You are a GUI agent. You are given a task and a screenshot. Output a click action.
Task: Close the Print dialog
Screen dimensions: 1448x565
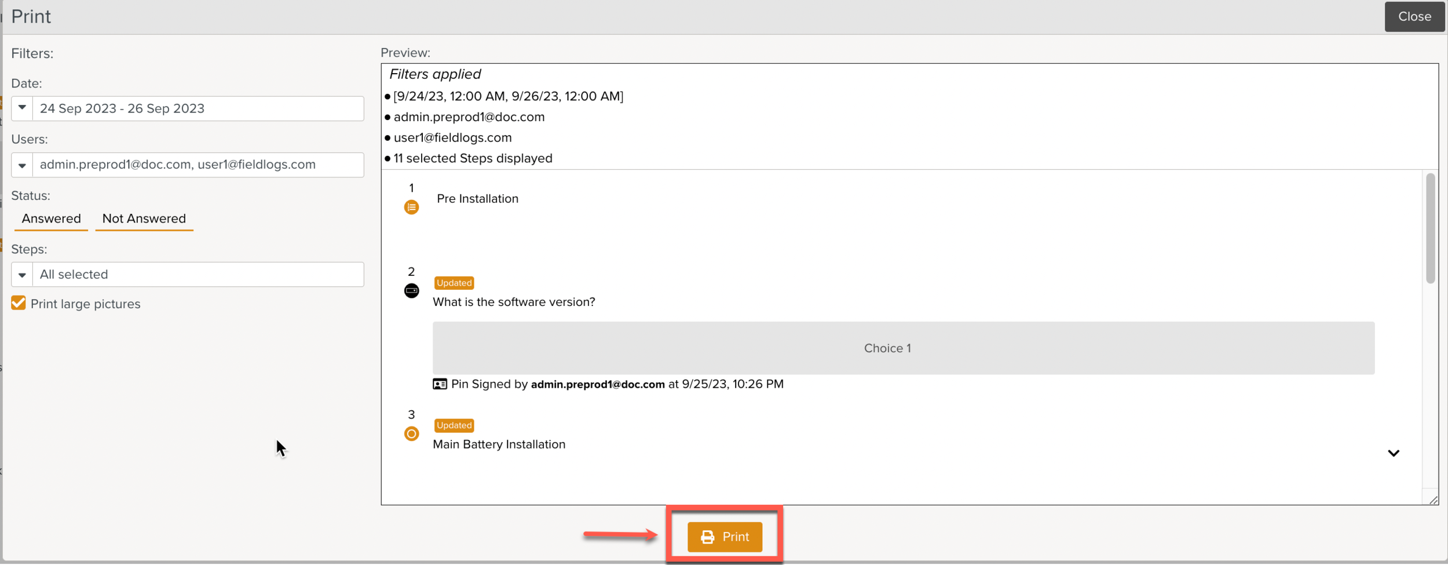(x=1414, y=17)
